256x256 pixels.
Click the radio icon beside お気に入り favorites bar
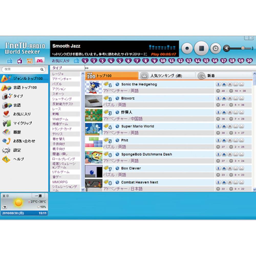76,61
